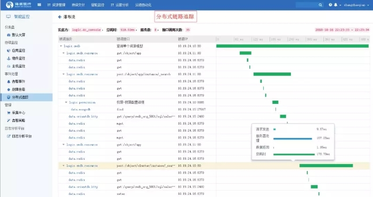Open 应用监控 from the sidebar
The image size is (373, 197).
[x=16, y=51]
